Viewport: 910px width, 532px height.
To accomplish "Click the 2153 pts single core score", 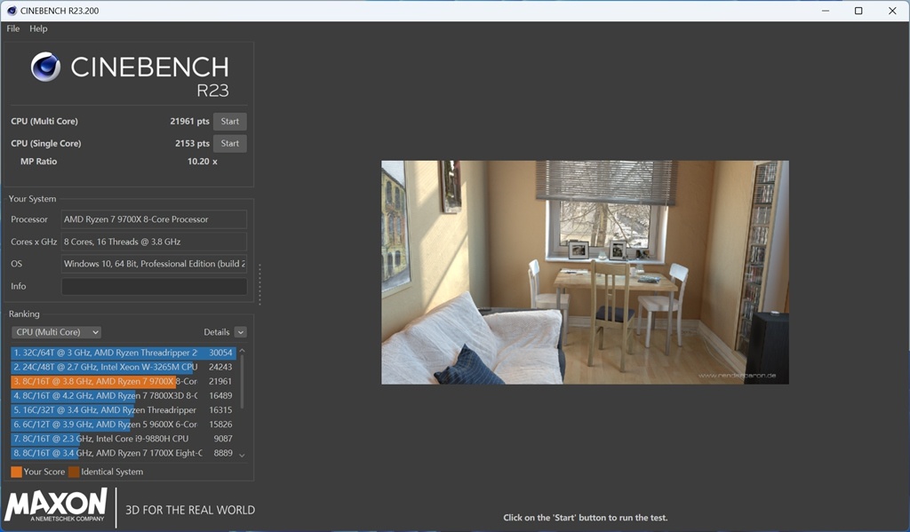I will tap(192, 143).
